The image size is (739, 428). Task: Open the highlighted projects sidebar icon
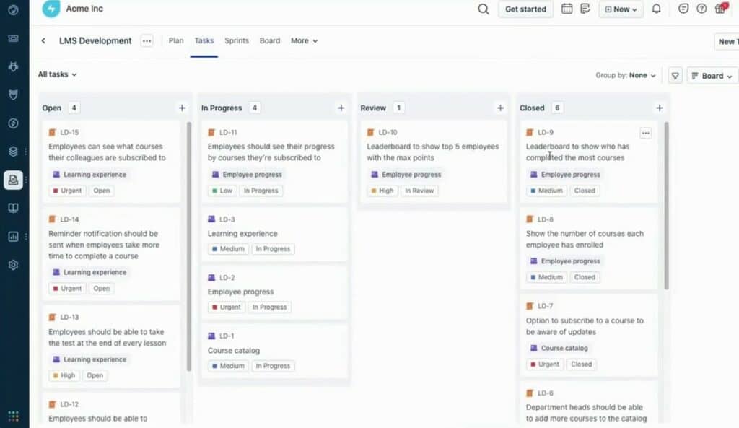(13, 180)
